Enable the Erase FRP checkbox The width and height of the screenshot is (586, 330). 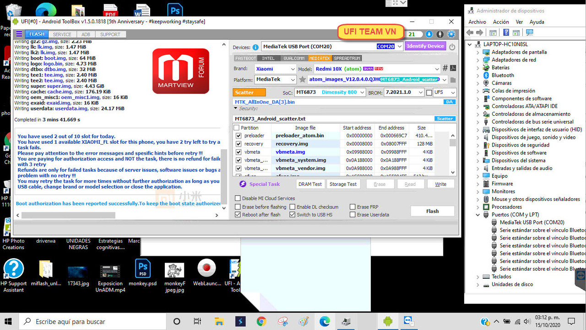pyautogui.click(x=353, y=207)
